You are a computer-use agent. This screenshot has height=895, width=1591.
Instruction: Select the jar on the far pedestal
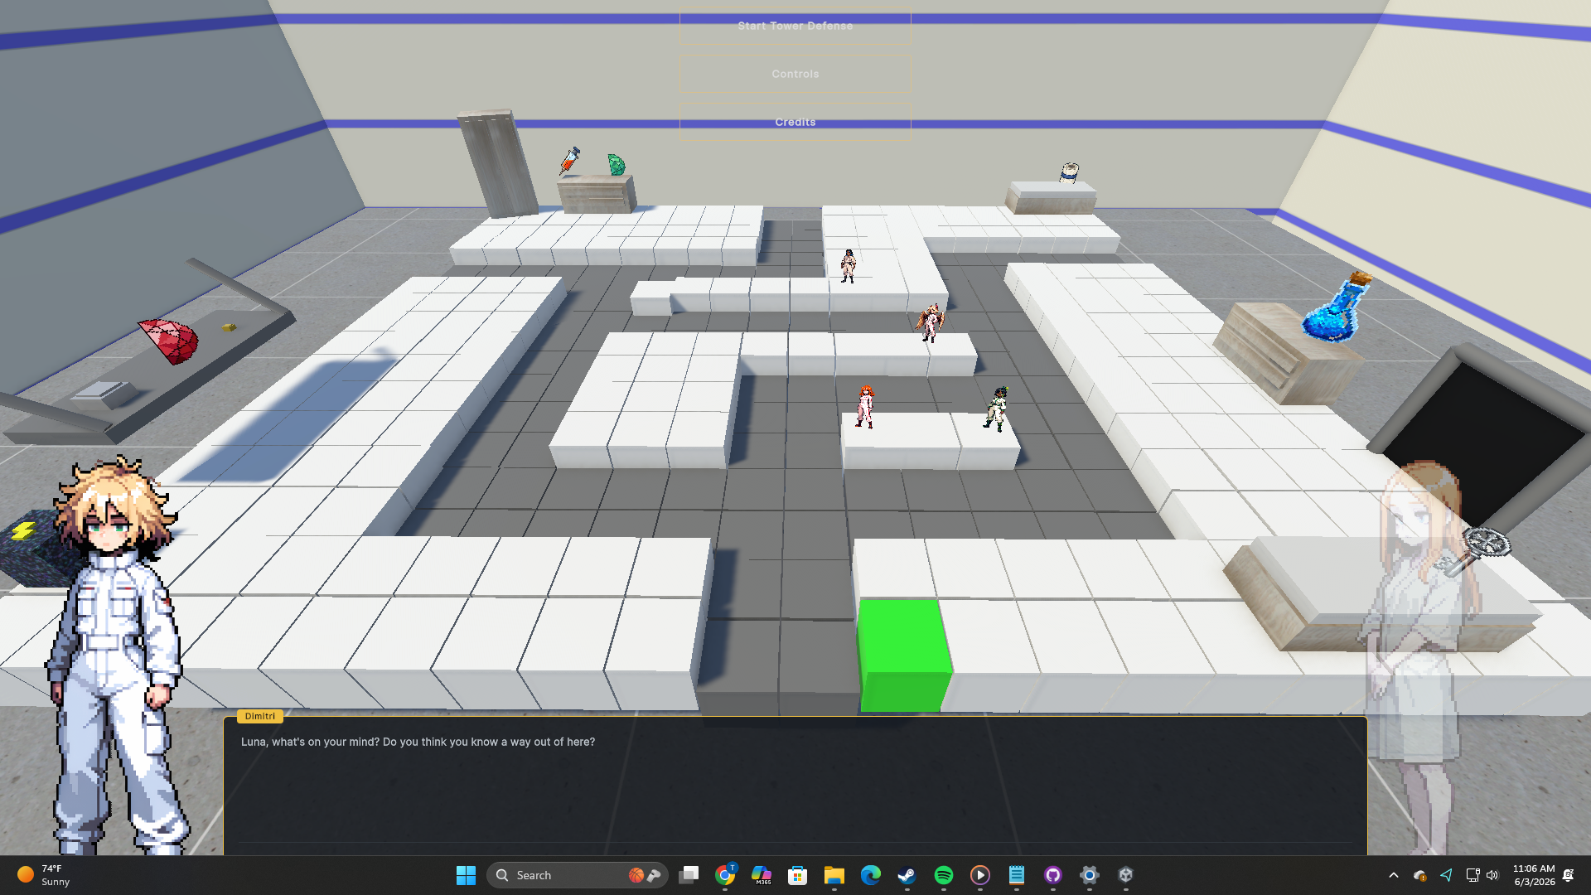(x=1069, y=172)
